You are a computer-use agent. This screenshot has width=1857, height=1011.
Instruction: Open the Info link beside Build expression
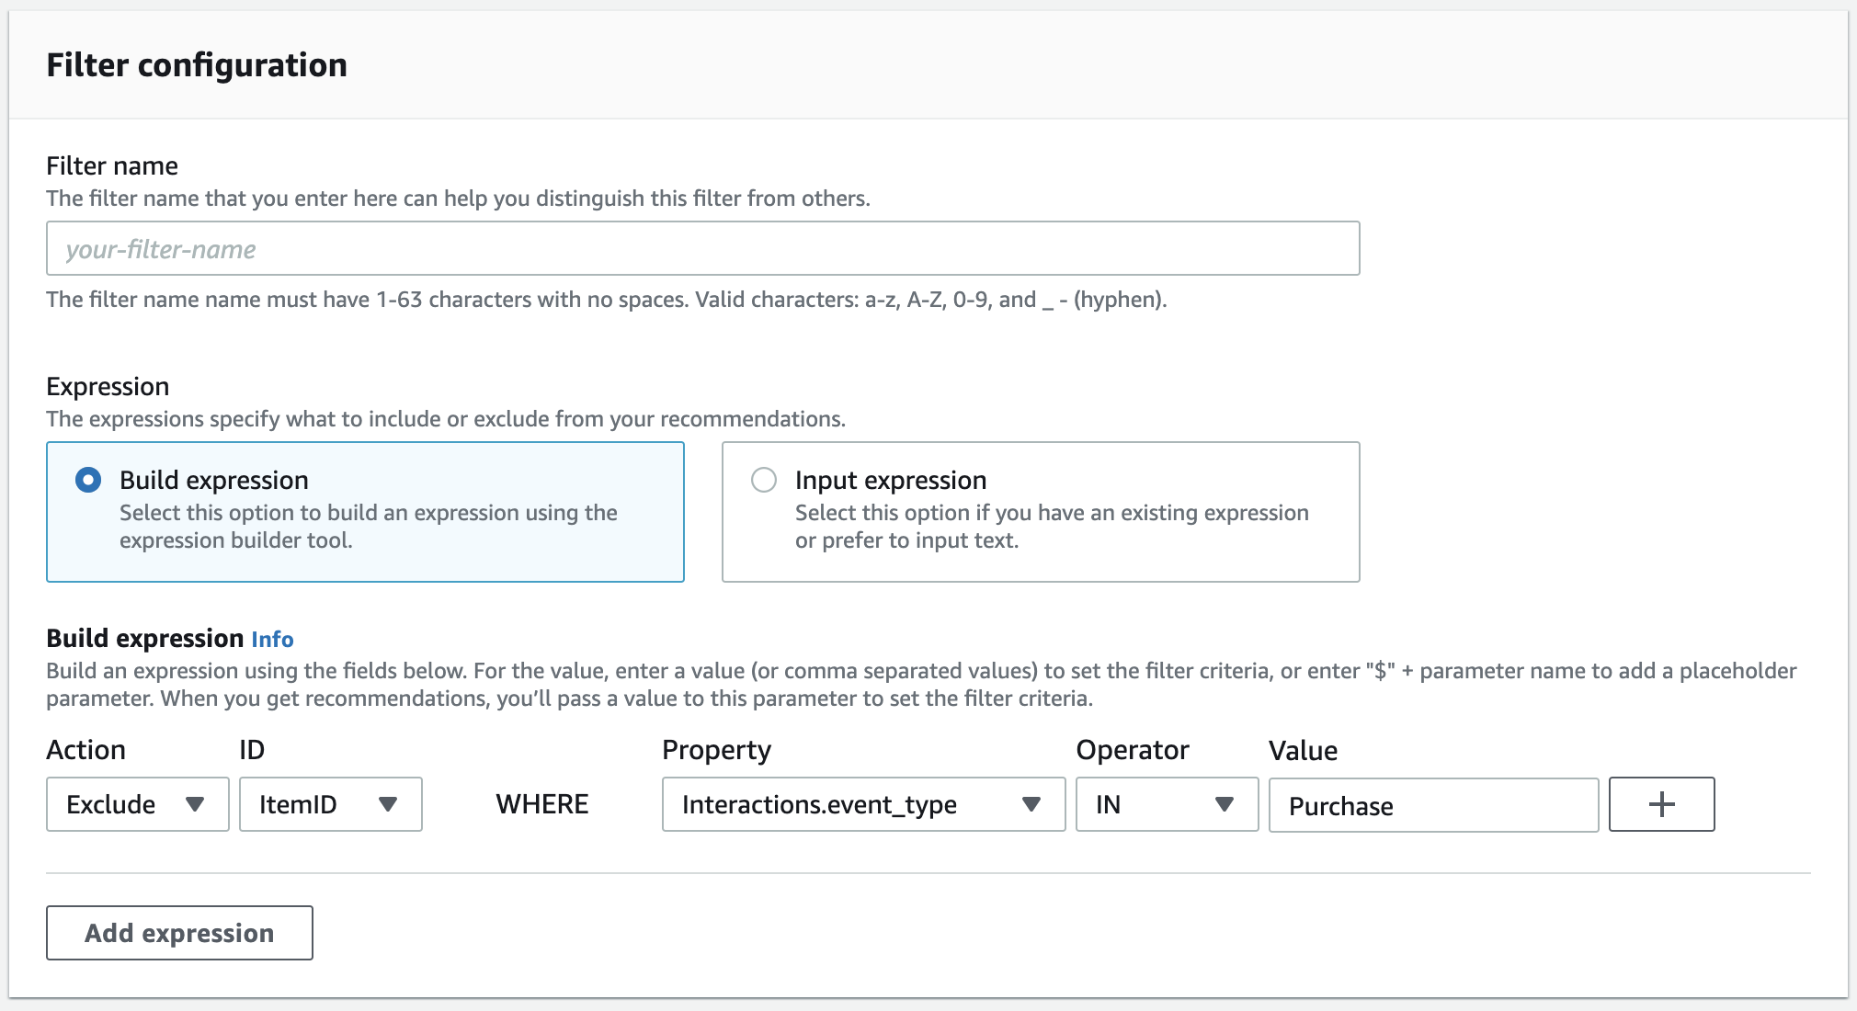[272, 639]
